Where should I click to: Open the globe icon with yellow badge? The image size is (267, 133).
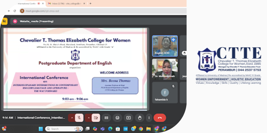pos(133,129)
